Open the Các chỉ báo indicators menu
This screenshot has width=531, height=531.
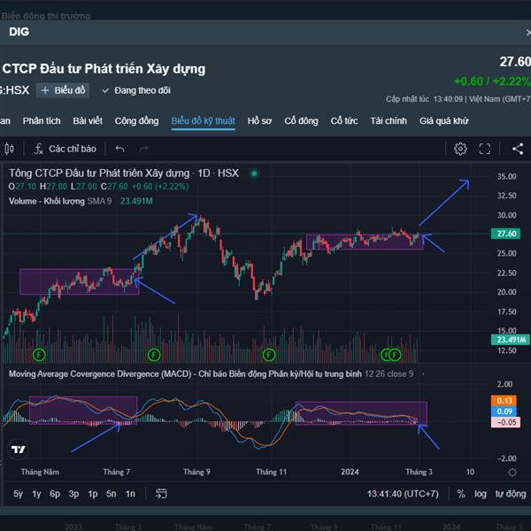[65, 149]
